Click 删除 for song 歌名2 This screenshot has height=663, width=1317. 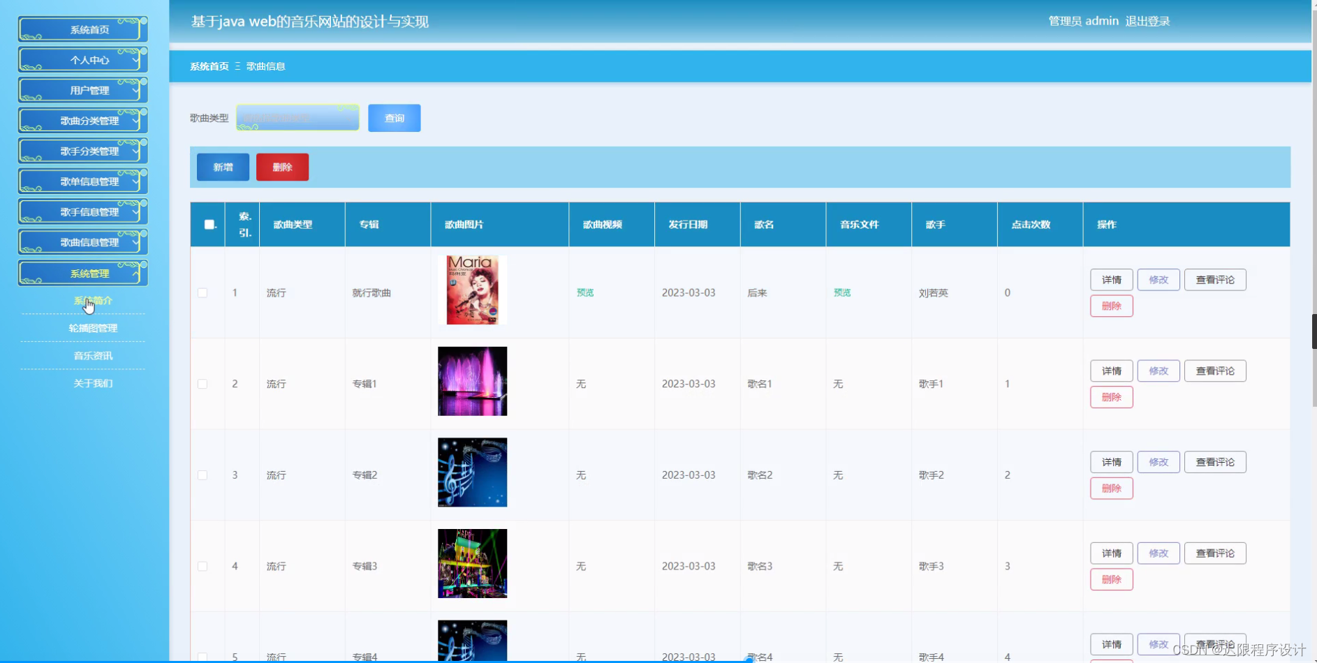coord(1112,489)
